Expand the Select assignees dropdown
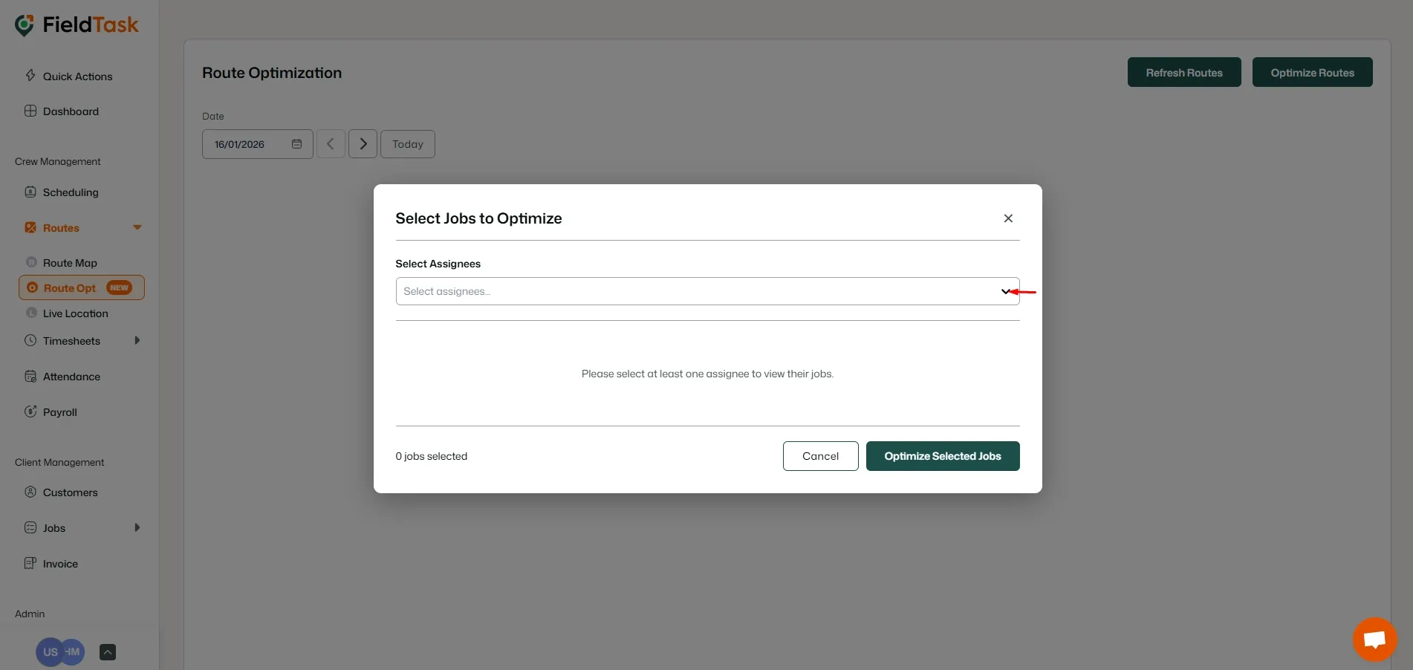The image size is (1413, 670). coord(1006,291)
